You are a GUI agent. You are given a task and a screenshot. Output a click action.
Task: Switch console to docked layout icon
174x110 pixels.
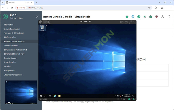click(x=122, y=22)
